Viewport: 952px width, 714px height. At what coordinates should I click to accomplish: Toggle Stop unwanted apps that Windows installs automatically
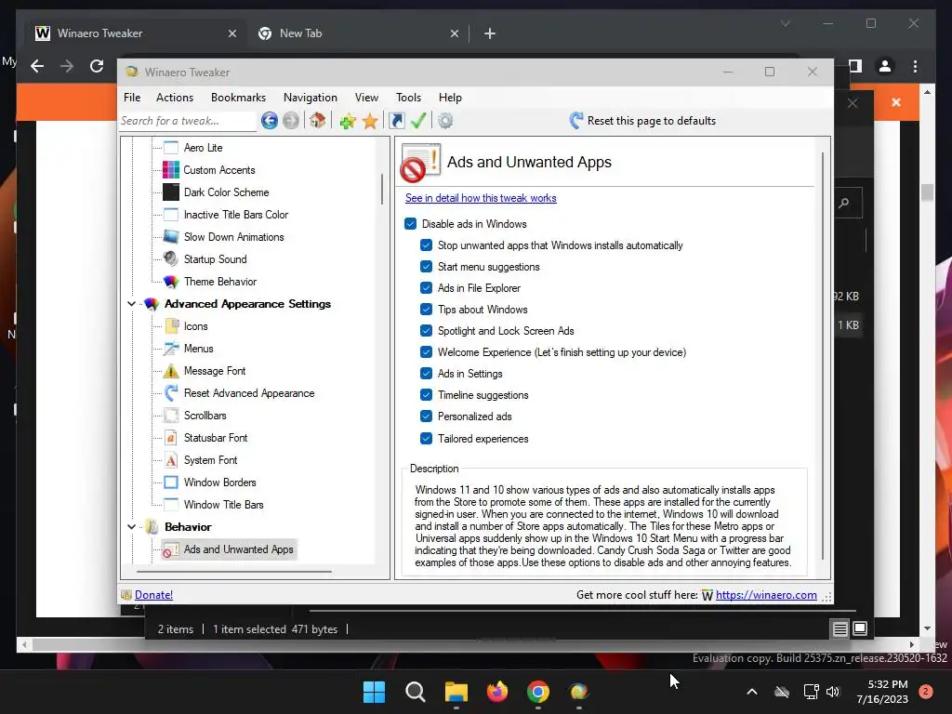[x=426, y=245]
